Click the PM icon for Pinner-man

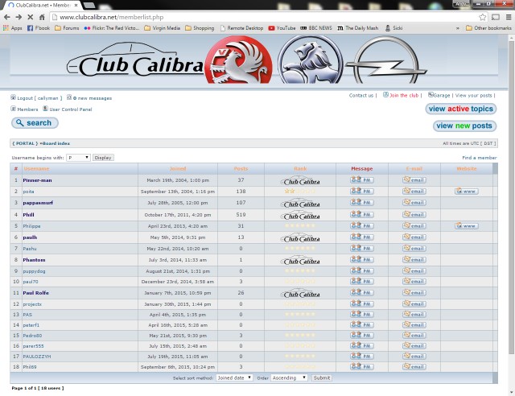coord(361,180)
